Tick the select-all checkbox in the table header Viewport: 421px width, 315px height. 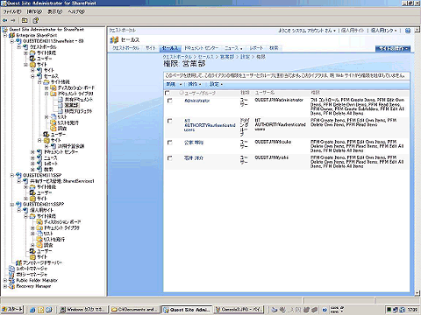168,93
